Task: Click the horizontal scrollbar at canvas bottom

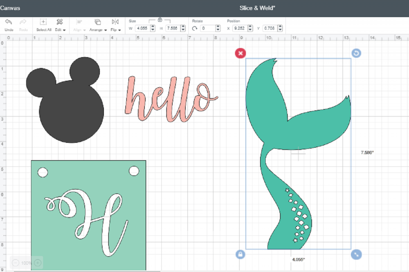Action: pos(87,271)
